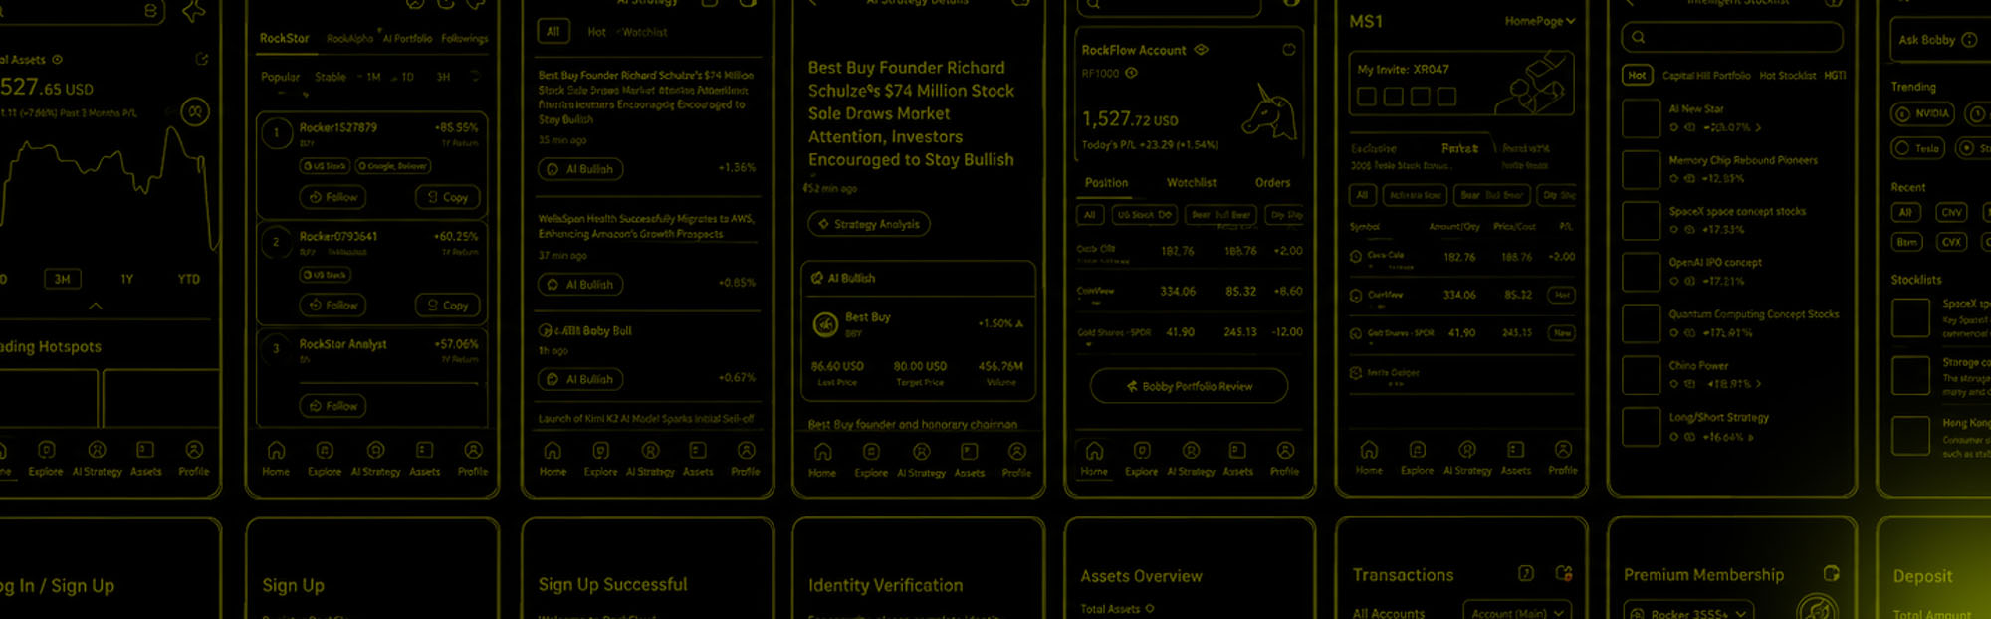The image size is (1991, 619).
Task: Open AI Strategy in the RockStor screen's bottom bar
Action: tap(375, 459)
